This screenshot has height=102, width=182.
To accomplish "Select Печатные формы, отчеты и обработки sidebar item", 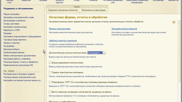I will [21, 62].
